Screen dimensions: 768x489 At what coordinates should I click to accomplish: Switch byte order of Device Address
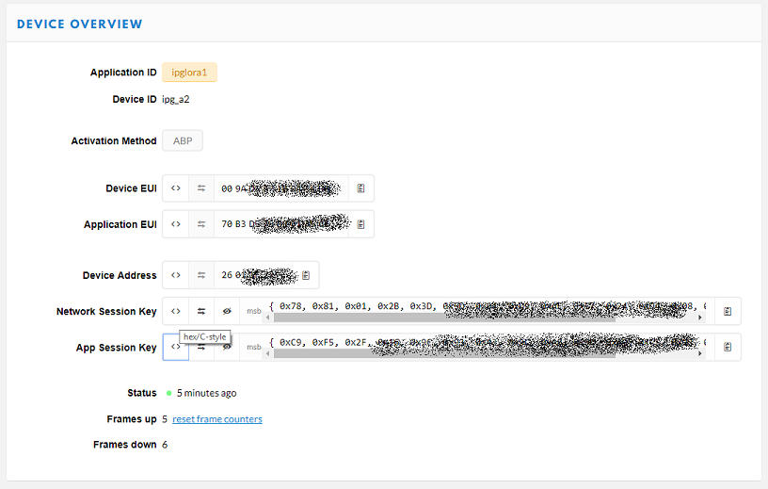pyautogui.click(x=201, y=275)
